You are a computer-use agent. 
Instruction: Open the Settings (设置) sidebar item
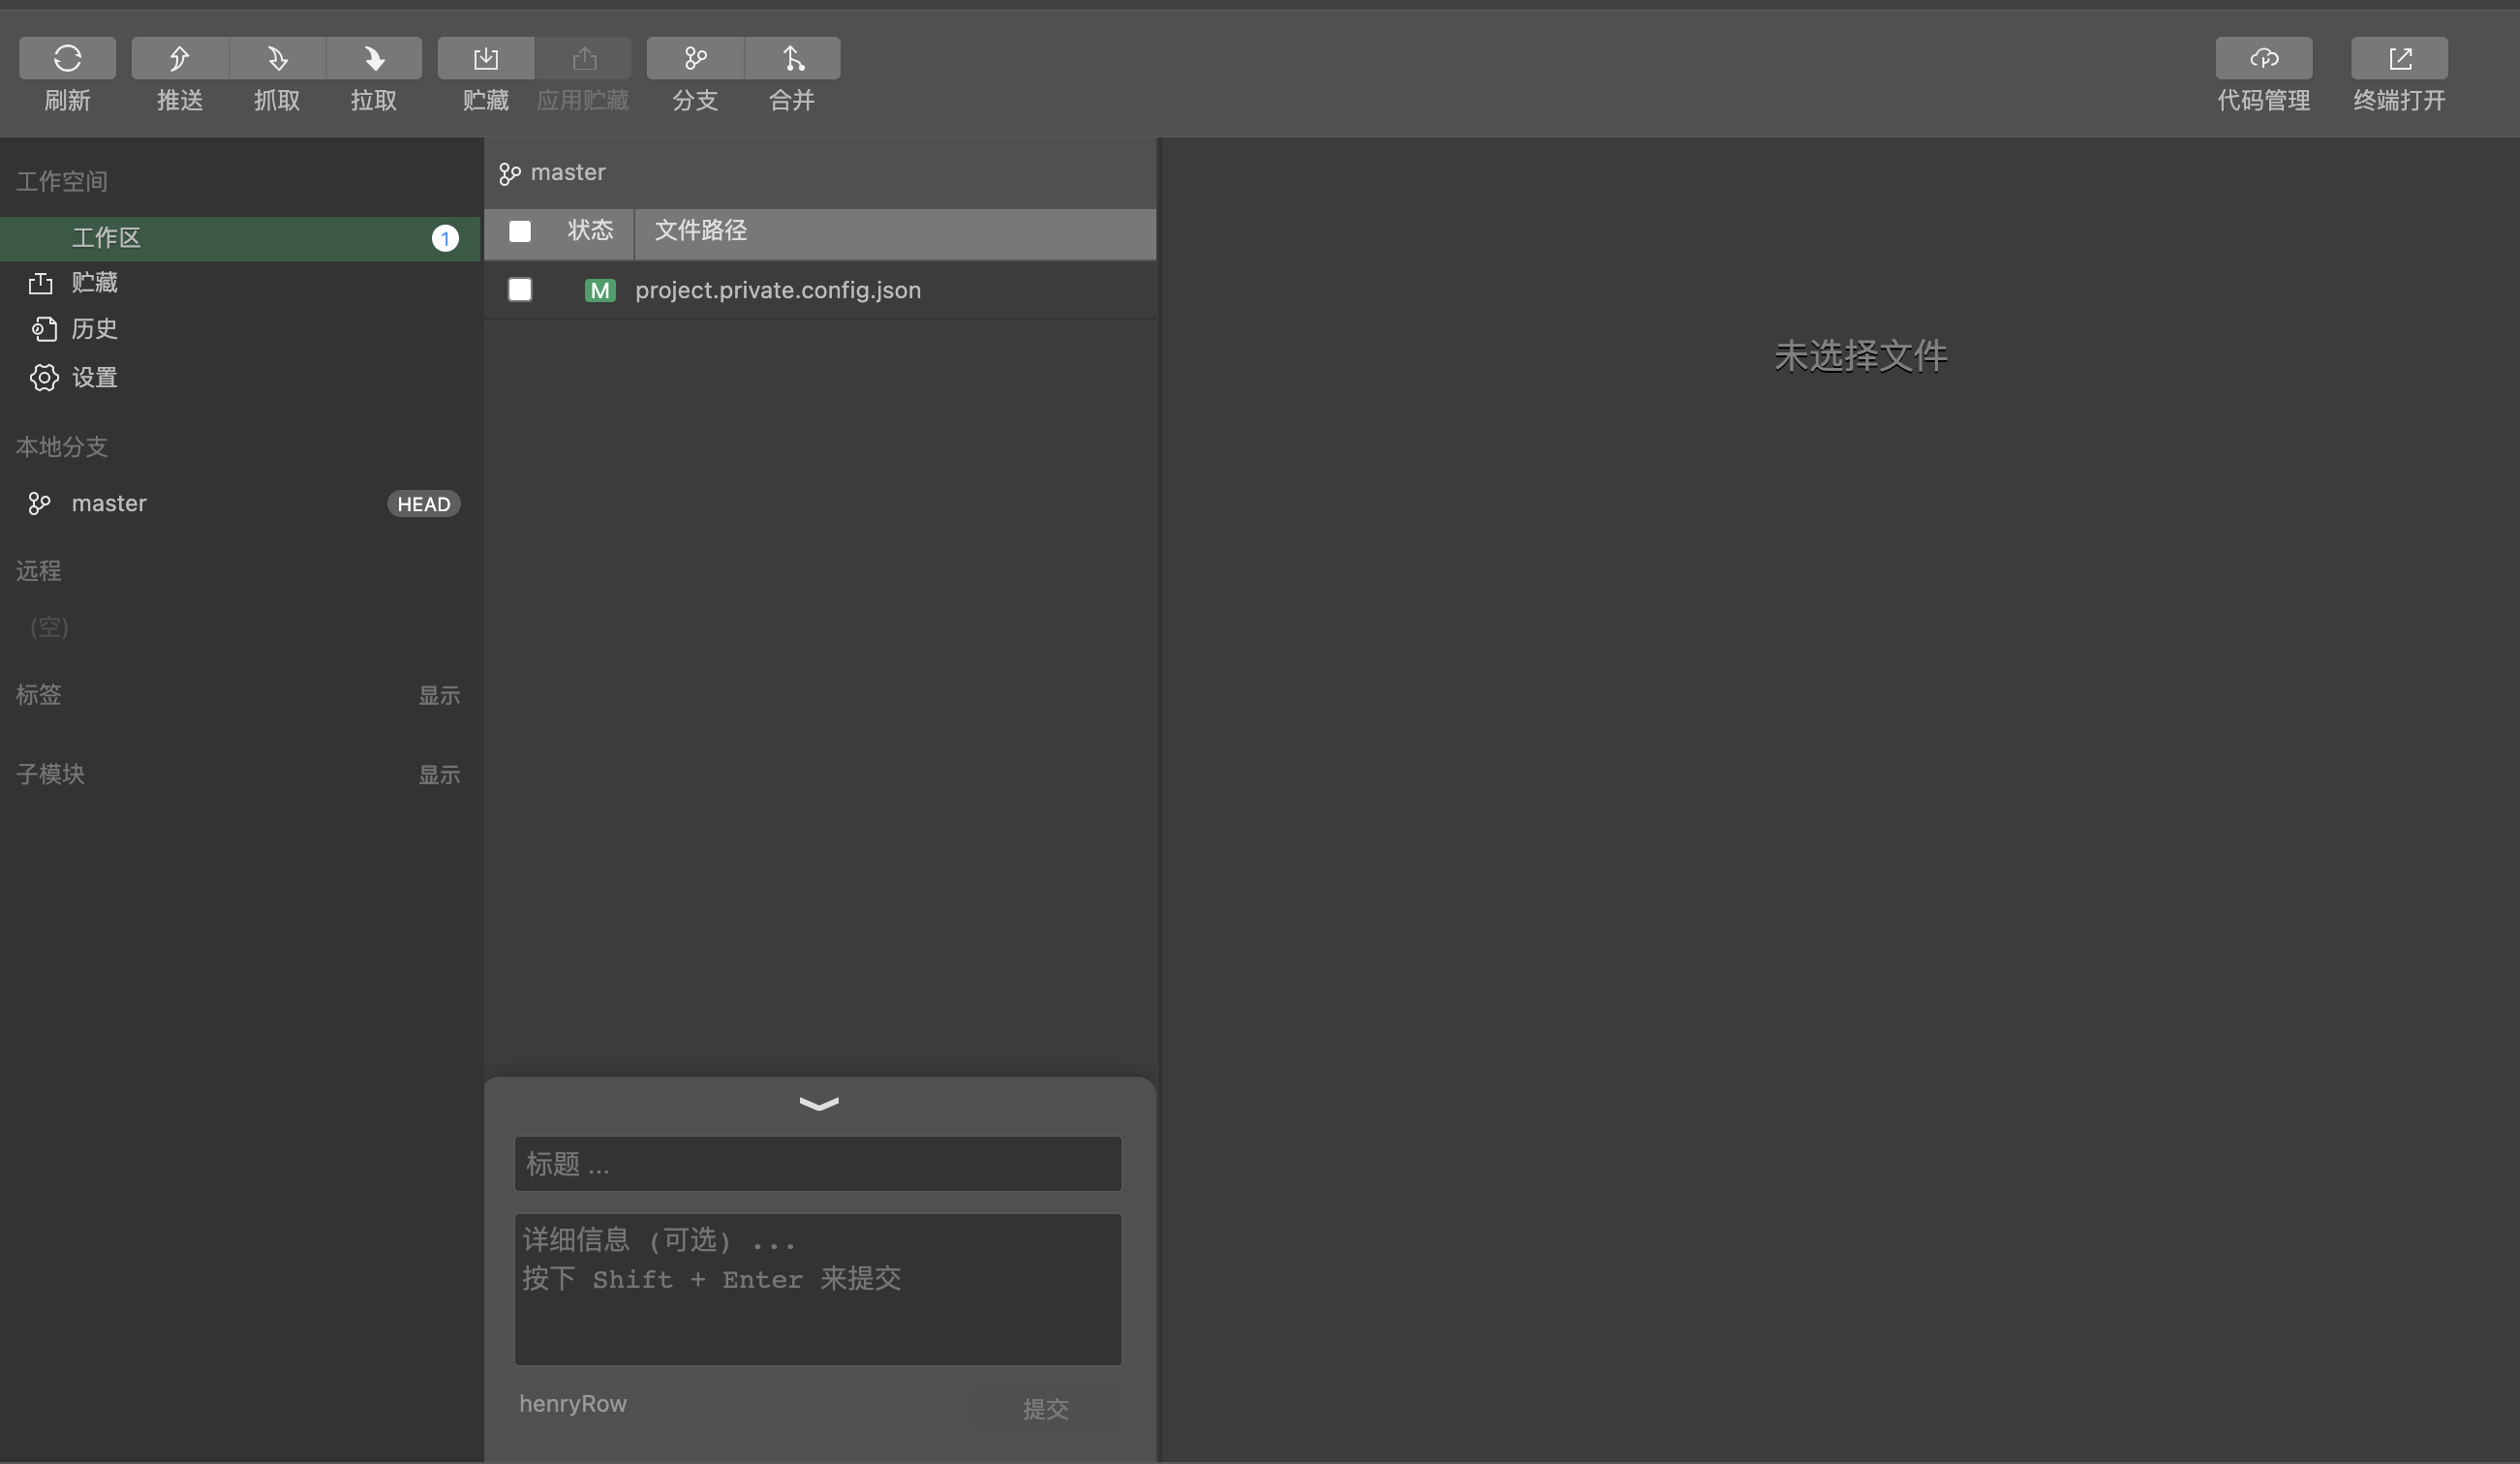pos(94,378)
